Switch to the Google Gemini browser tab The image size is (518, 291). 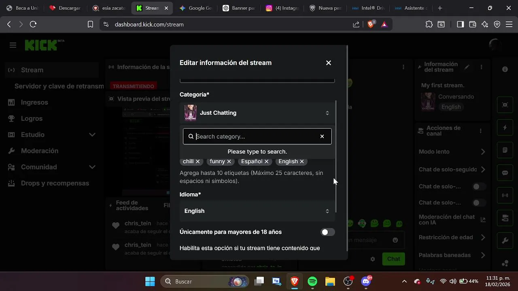[x=195, y=8]
